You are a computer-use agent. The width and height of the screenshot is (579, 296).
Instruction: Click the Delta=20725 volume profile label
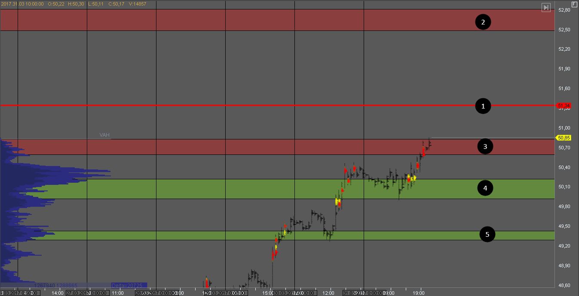(129, 285)
